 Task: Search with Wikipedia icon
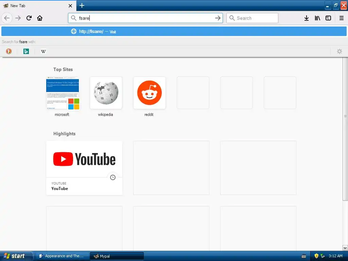(x=43, y=51)
